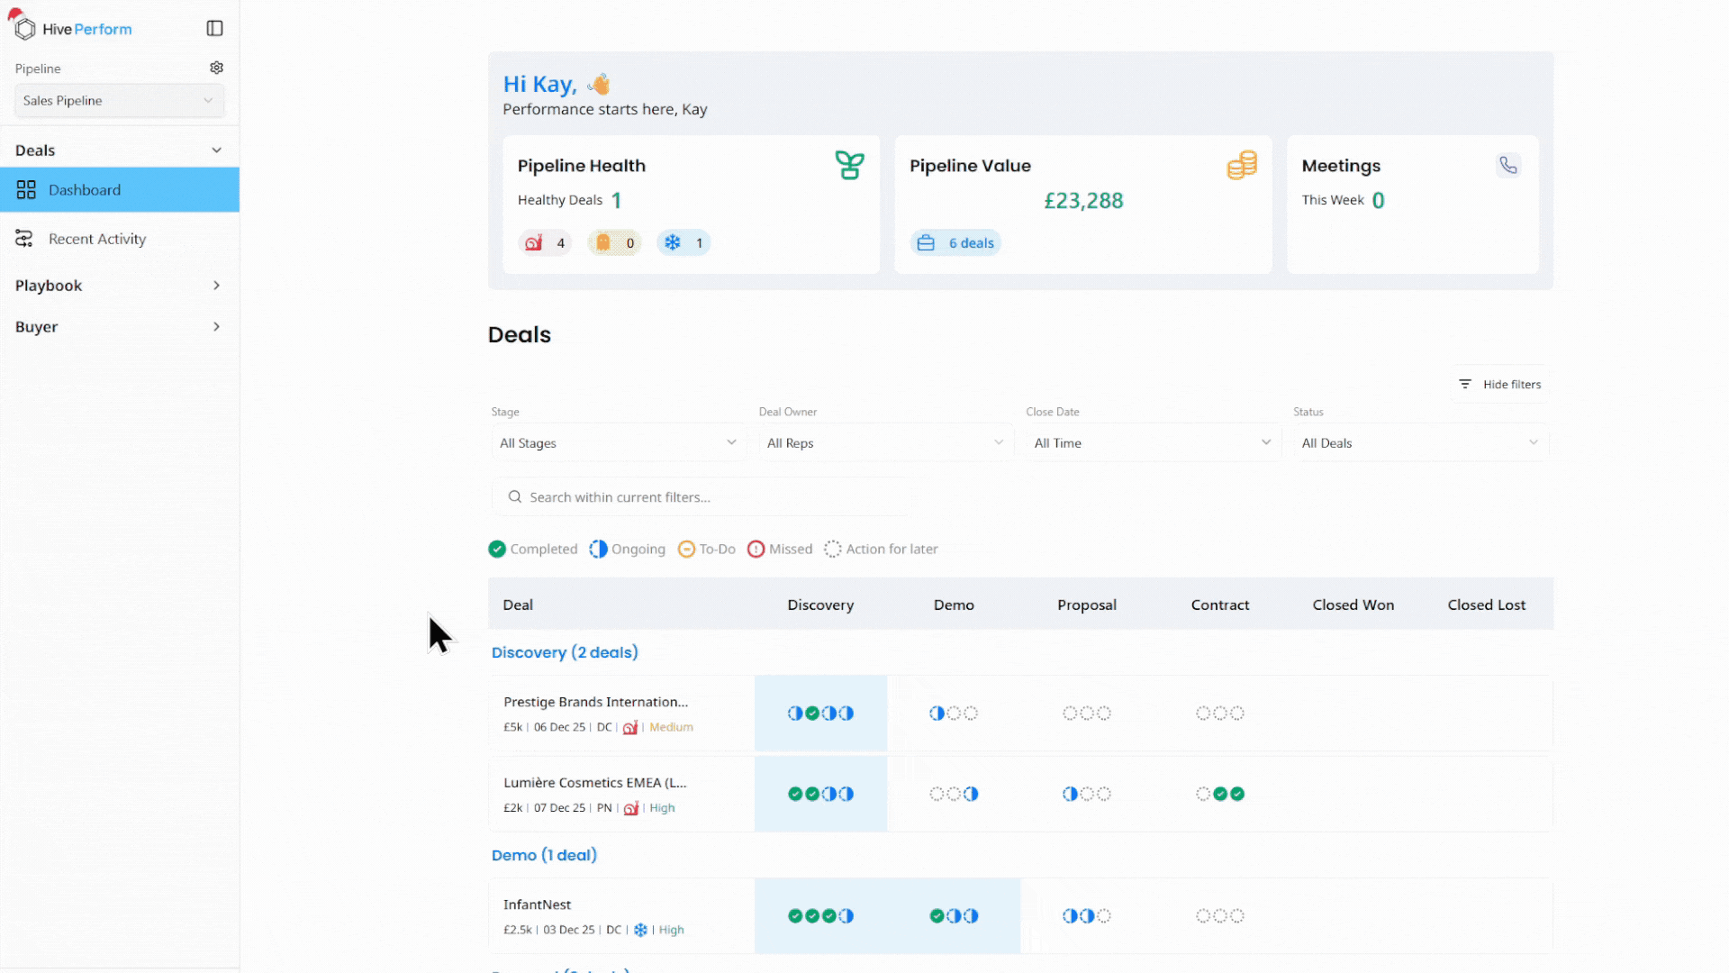Open pipeline settings via the gear icon
The width and height of the screenshot is (1729, 973).
click(x=216, y=67)
